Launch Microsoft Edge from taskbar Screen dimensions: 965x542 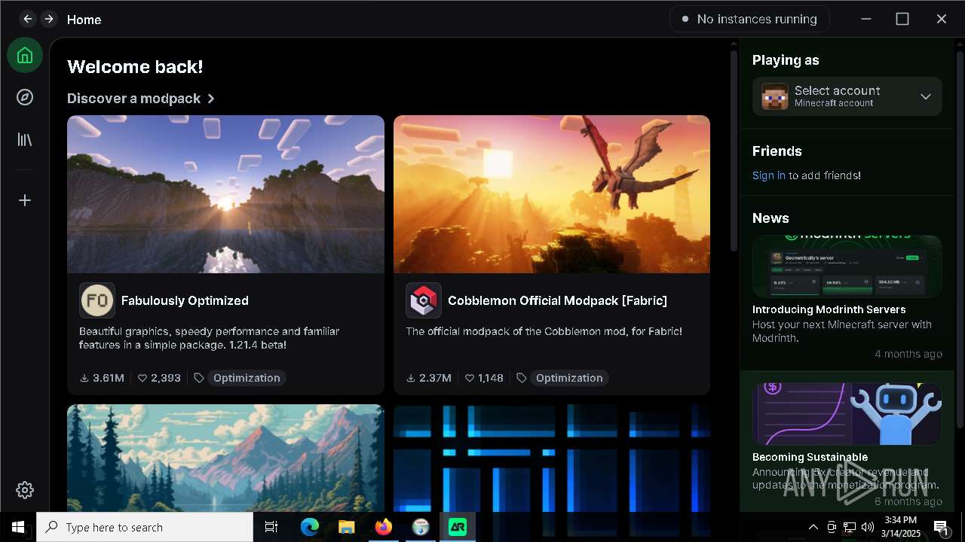[310, 527]
